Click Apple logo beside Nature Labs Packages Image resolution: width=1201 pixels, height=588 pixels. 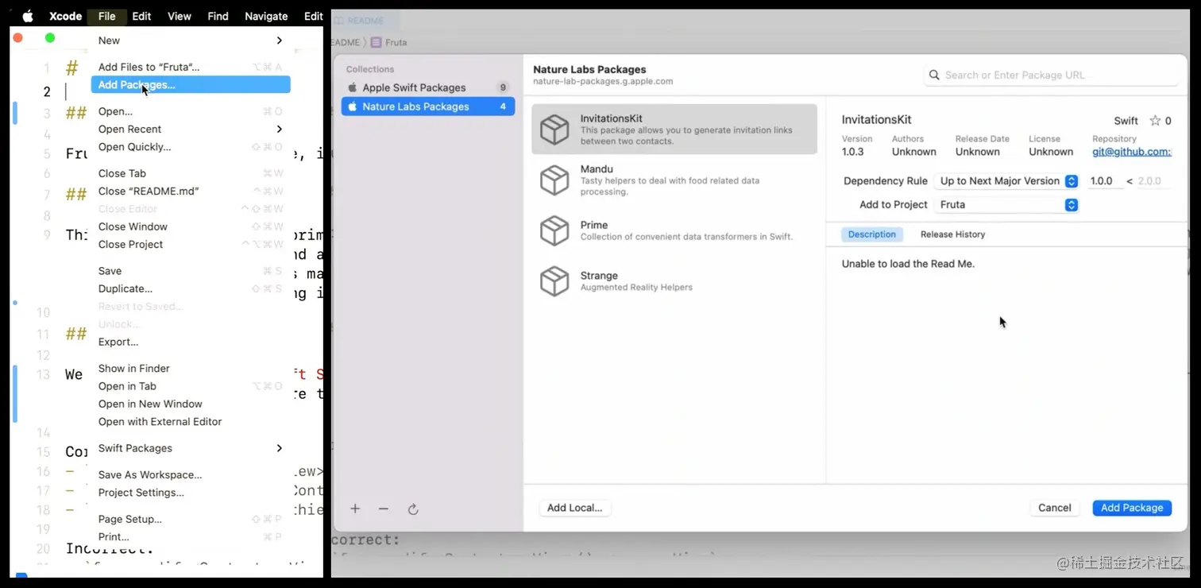[353, 106]
